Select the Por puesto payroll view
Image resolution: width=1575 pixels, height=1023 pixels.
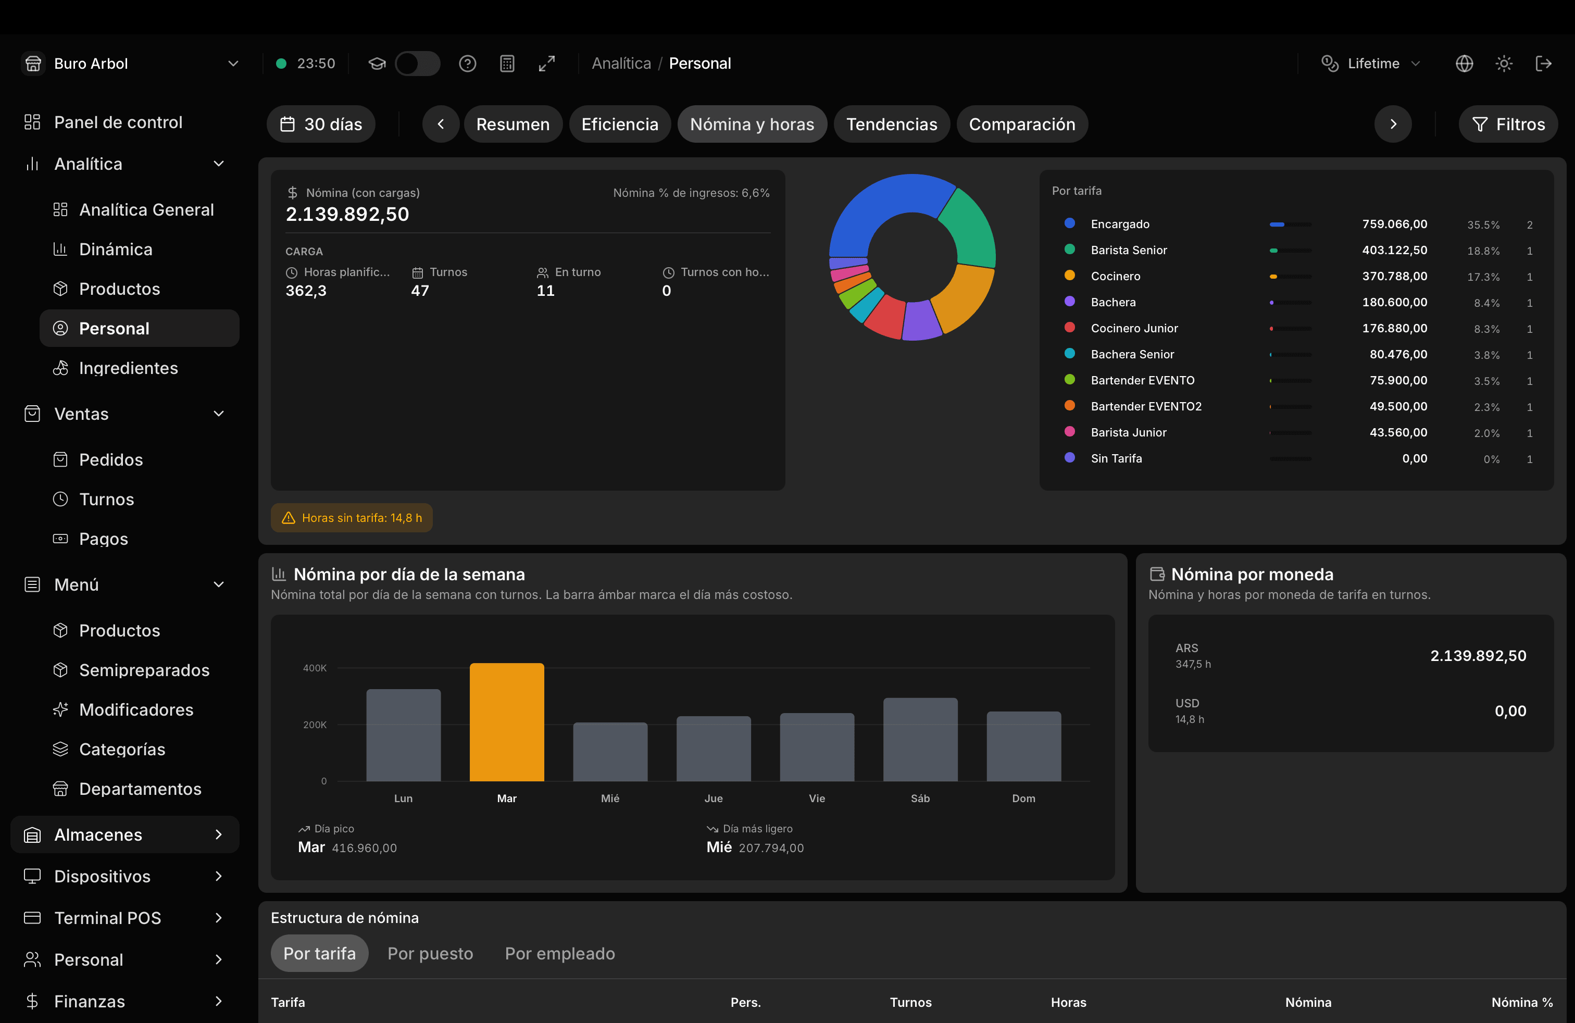pyautogui.click(x=430, y=953)
